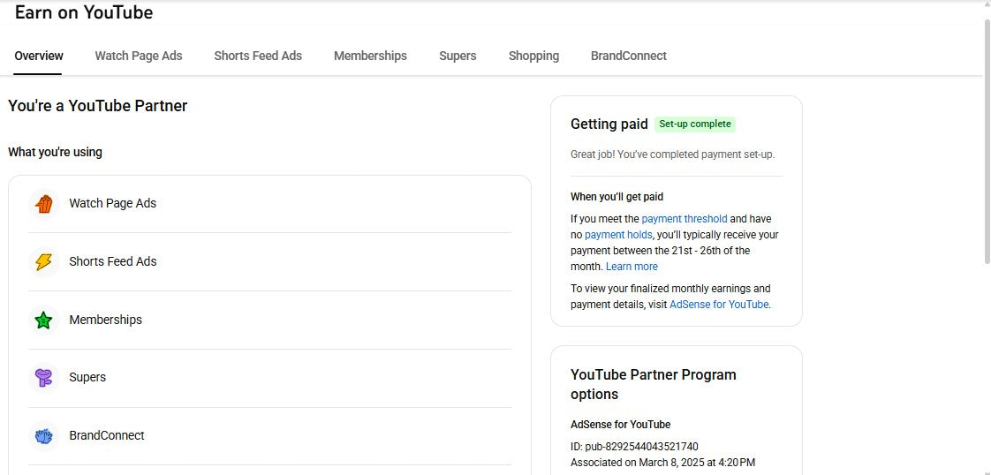The image size is (991, 475).
Task: Switch to the Watch Page Ads tab
Action: [x=139, y=56]
